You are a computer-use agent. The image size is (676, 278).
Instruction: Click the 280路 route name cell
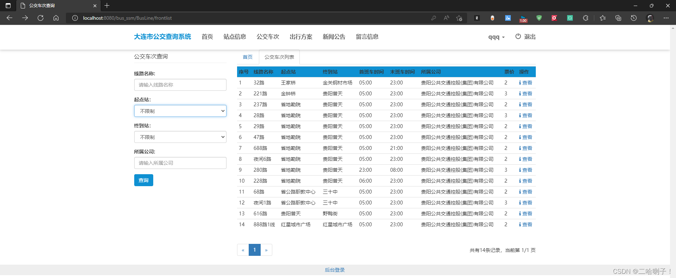coord(260,170)
